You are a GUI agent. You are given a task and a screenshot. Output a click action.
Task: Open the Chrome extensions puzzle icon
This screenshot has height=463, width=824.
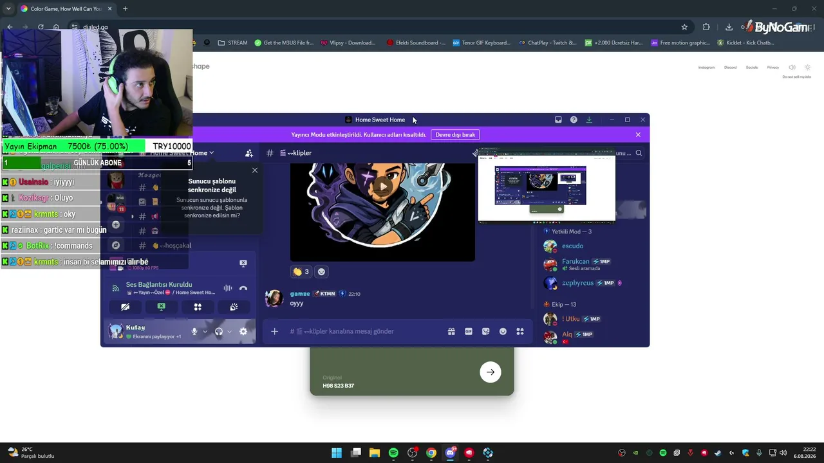pyautogui.click(x=706, y=27)
